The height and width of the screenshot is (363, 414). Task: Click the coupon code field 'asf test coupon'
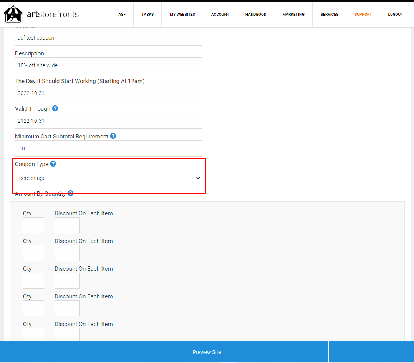108,38
